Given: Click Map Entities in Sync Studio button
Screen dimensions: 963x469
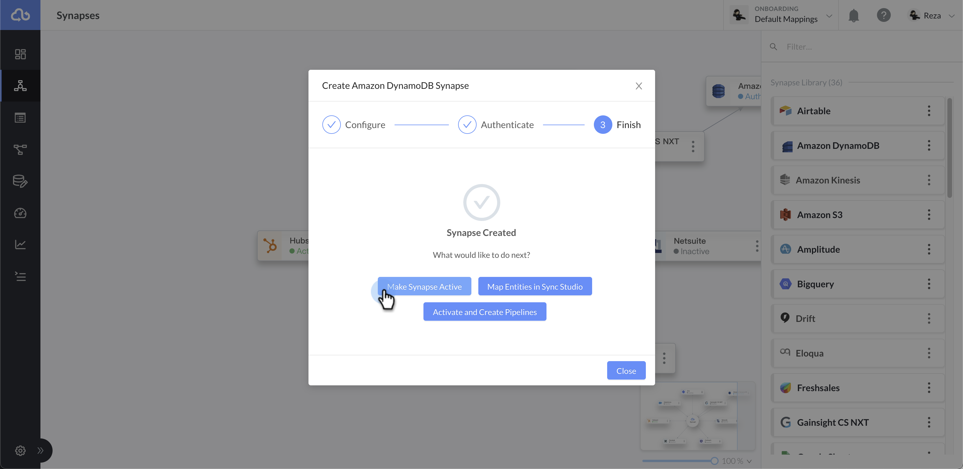Looking at the screenshot, I should click(x=535, y=286).
